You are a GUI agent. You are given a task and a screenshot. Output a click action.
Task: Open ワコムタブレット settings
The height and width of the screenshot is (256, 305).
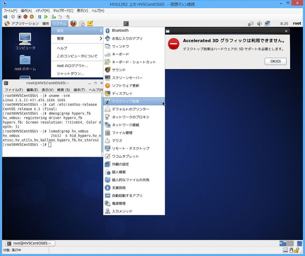coord(134,156)
